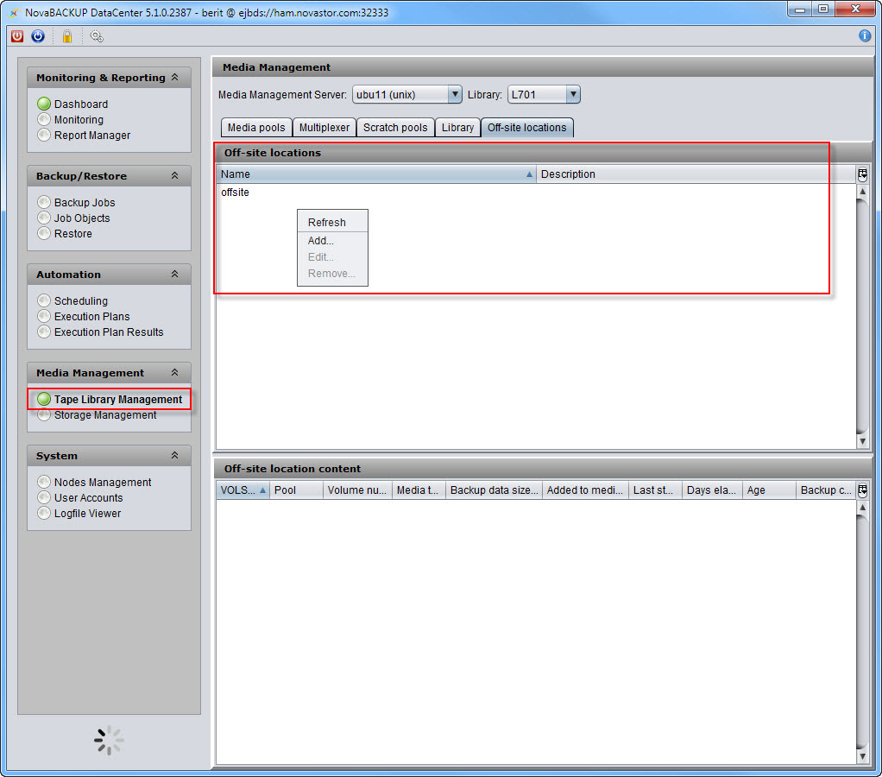This screenshot has height=777, width=882.
Task: Sort by VOLS... column header
Action: [x=243, y=490]
